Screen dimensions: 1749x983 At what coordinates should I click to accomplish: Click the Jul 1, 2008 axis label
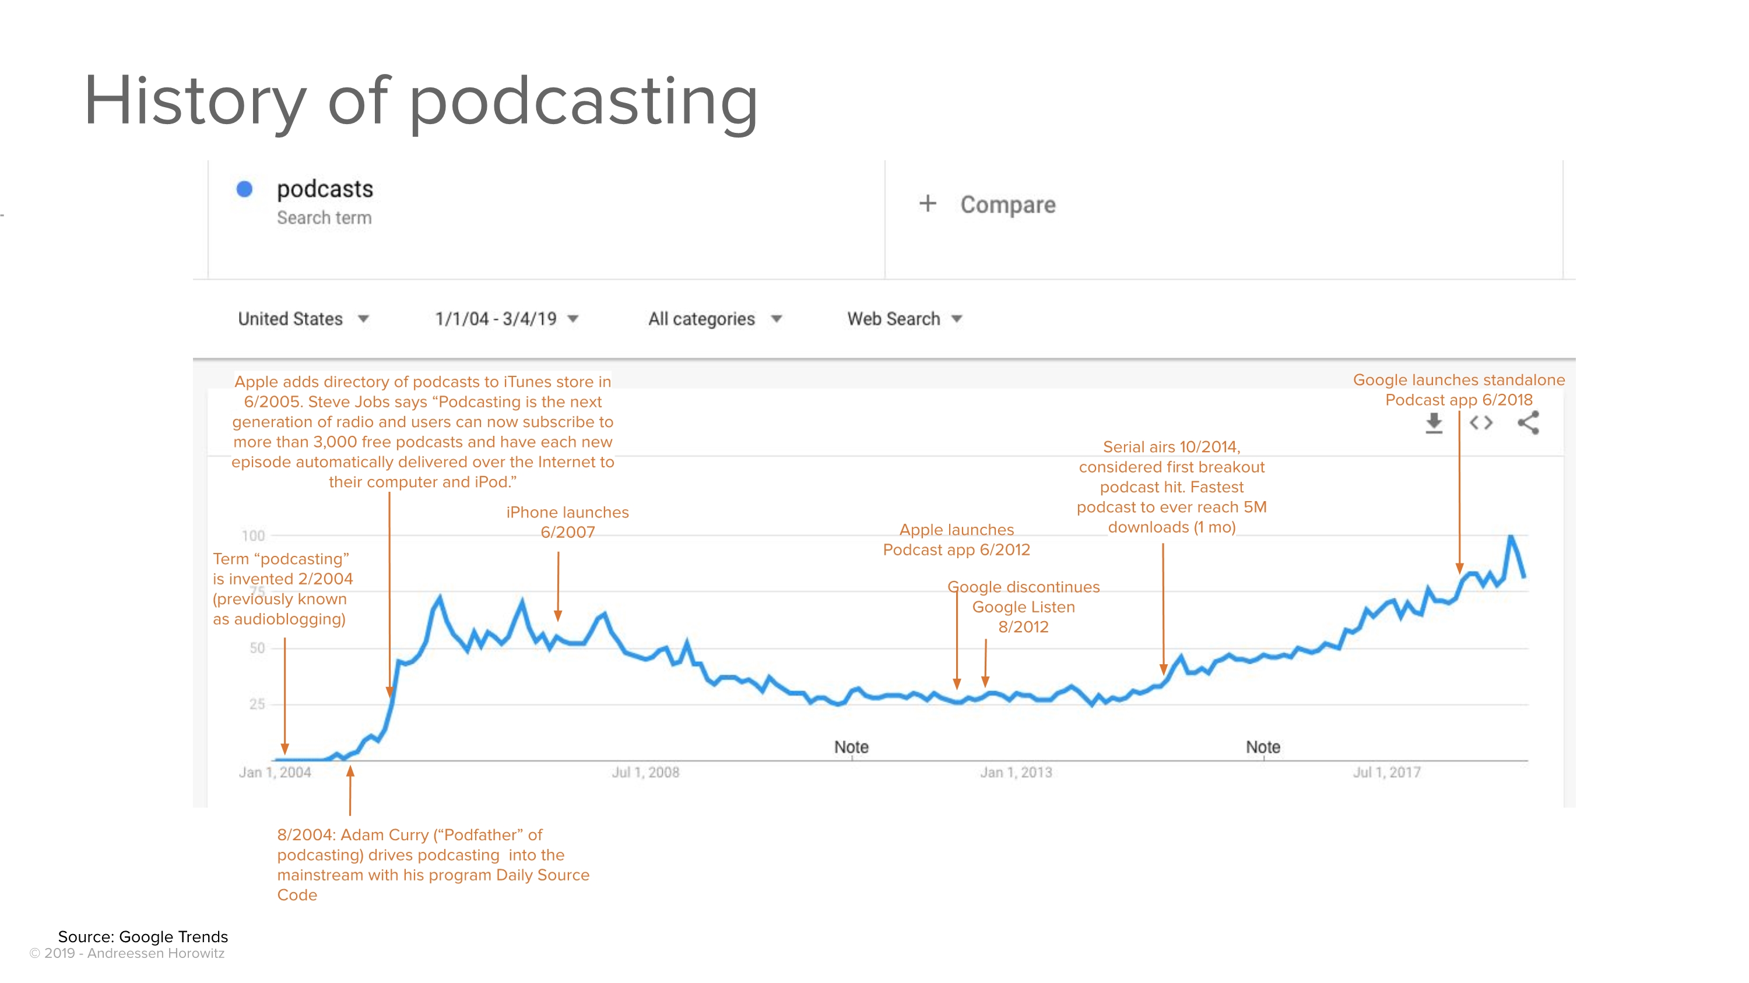click(x=646, y=772)
